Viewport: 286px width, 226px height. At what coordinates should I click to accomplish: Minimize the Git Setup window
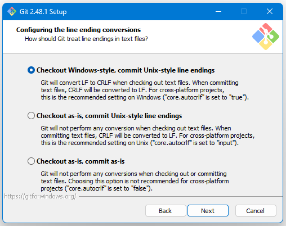tap(218, 11)
